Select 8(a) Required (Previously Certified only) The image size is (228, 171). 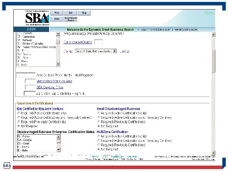pyautogui.click(x=19, y=122)
